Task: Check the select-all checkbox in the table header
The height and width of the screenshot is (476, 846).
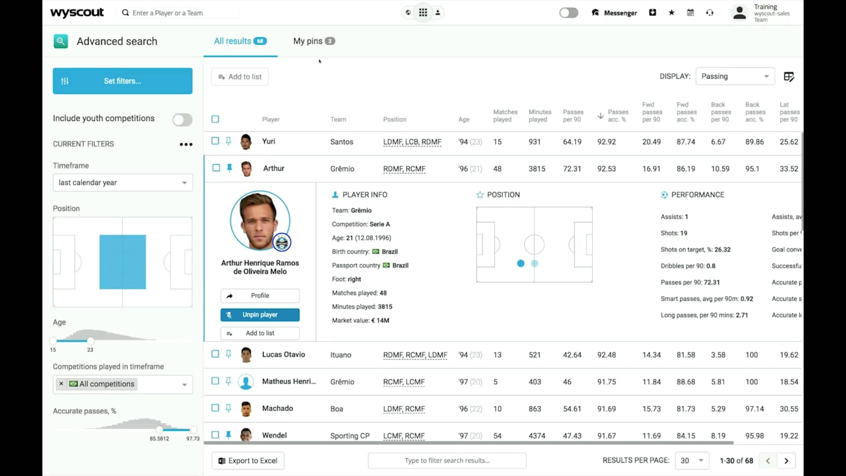Action: [215, 119]
